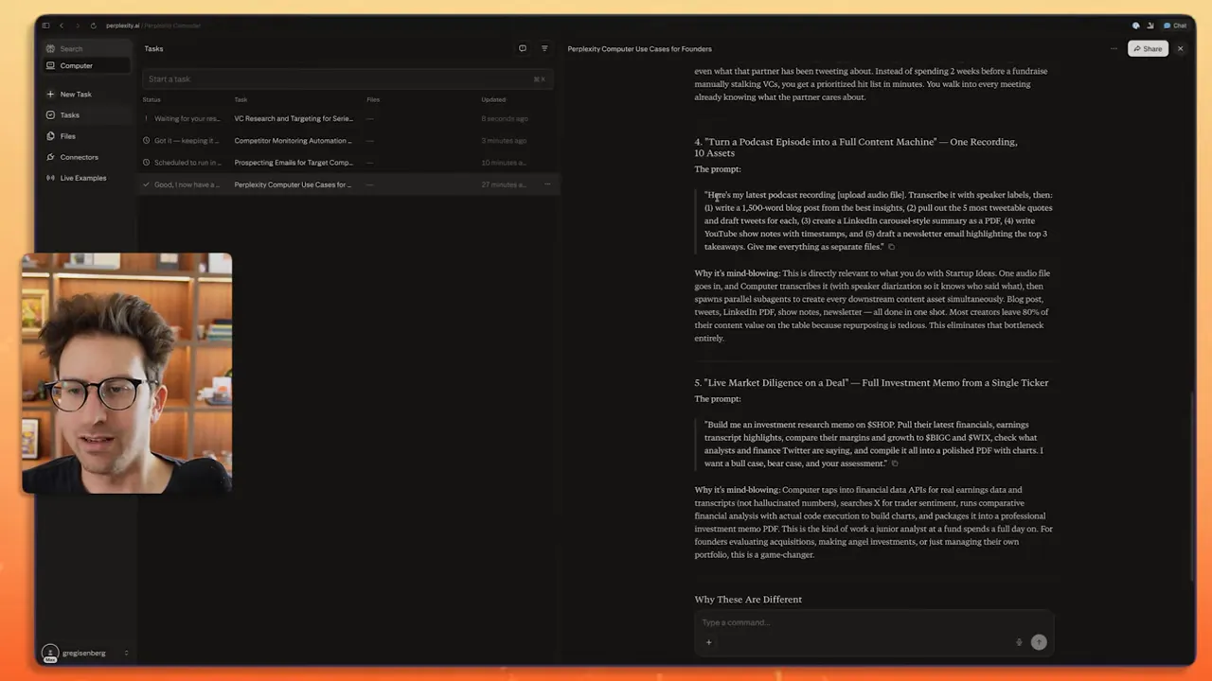Open Live Examples in the sidebar

coord(87,178)
